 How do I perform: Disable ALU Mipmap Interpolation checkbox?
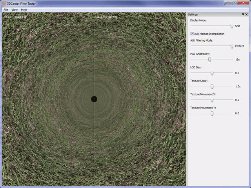[192, 34]
